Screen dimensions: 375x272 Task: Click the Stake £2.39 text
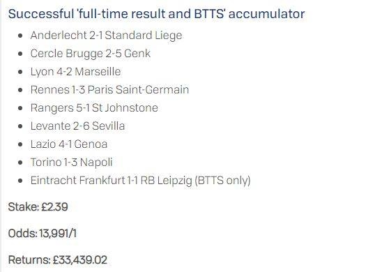point(38,206)
